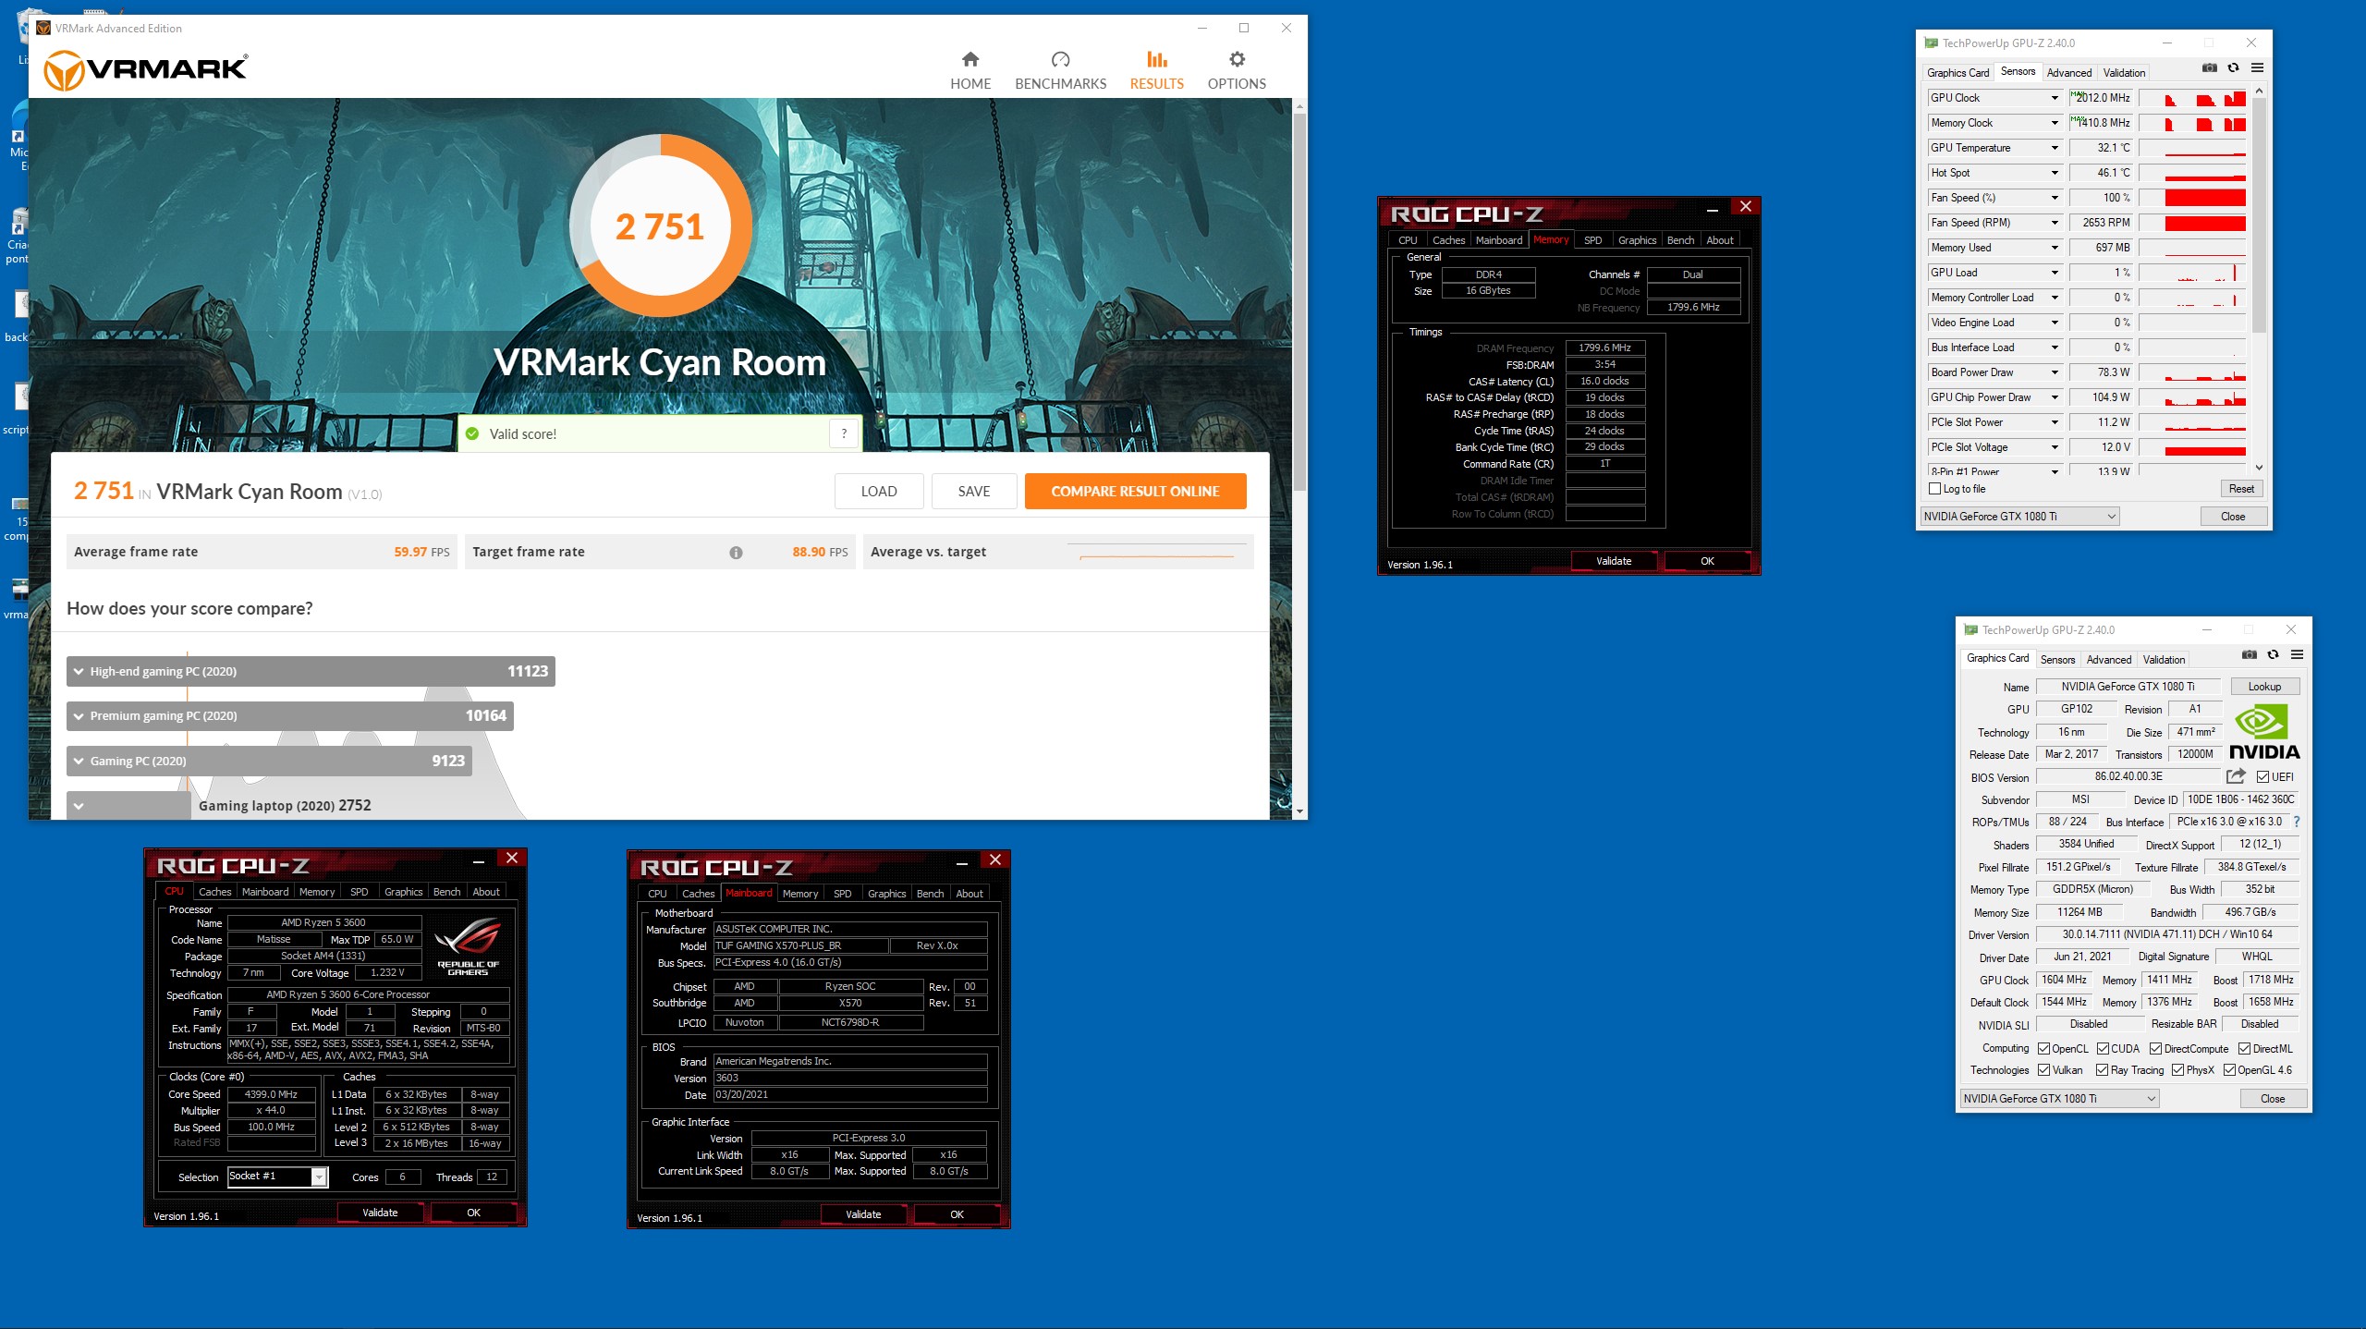Click the BIOS share/export icon in GPU-Z

point(2236,776)
